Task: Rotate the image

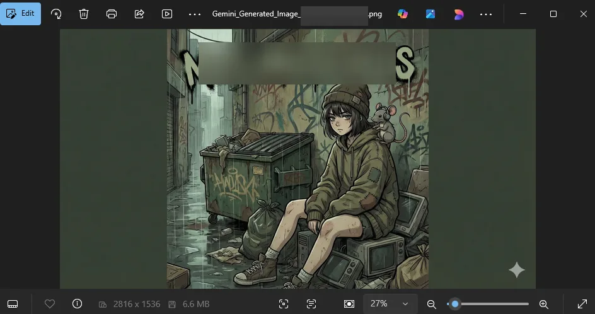Action: pos(57,14)
